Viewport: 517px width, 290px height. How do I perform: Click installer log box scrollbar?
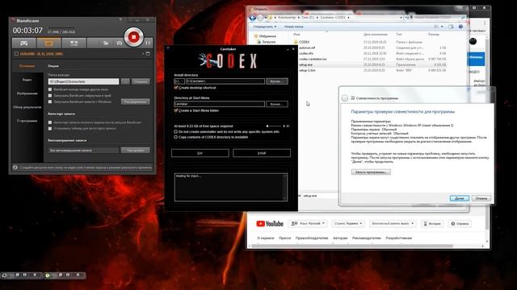coord(284,187)
